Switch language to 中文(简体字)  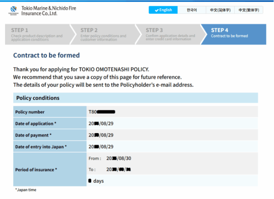pos(220,10)
